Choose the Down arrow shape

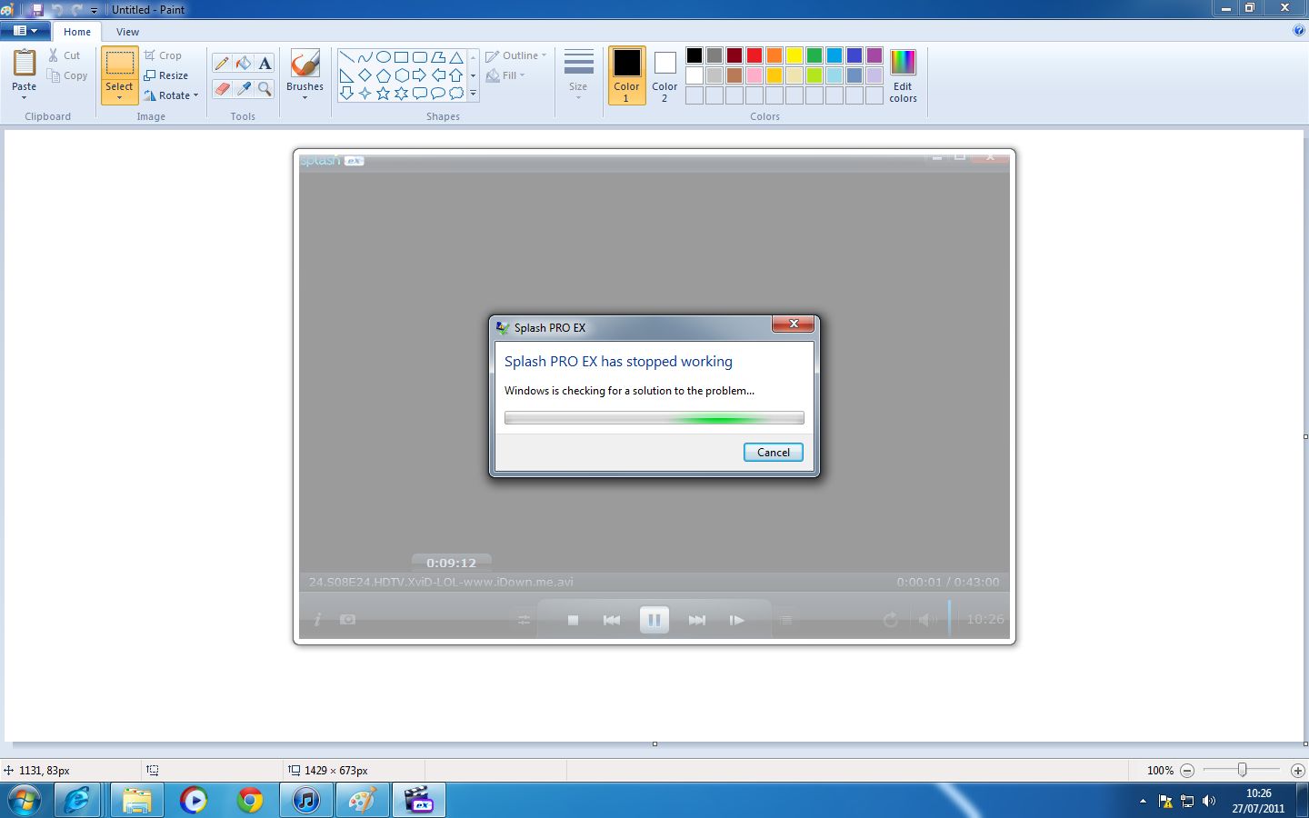coord(347,93)
